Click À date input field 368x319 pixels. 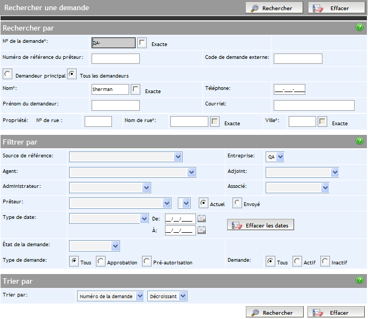(x=180, y=230)
